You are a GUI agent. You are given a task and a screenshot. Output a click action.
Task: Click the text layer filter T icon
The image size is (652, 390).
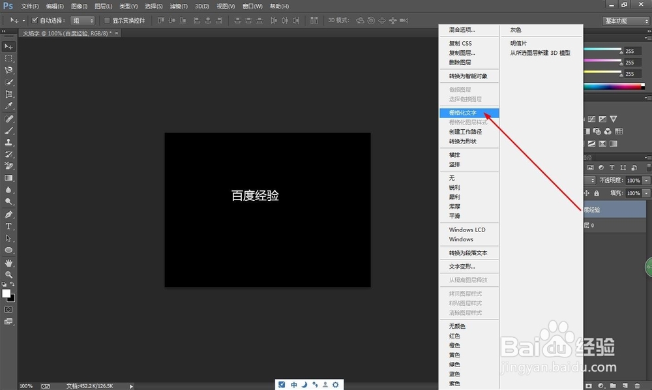612,168
